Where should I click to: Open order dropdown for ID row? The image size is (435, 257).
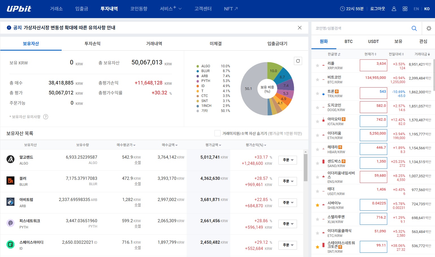point(288,245)
